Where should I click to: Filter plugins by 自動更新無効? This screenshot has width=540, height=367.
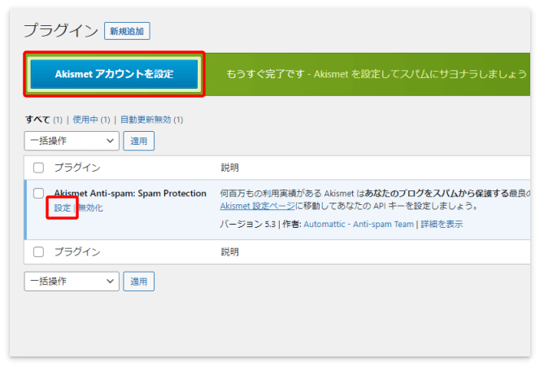point(146,120)
